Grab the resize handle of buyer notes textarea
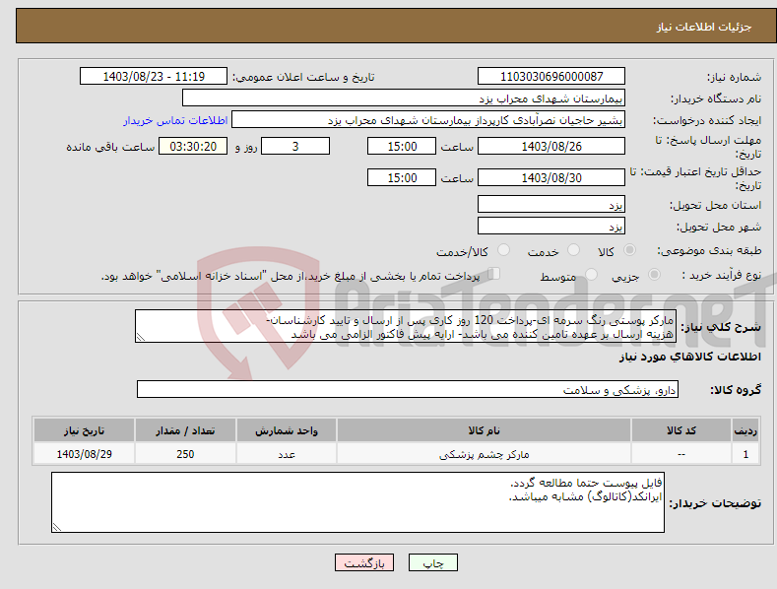 [x=57, y=527]
